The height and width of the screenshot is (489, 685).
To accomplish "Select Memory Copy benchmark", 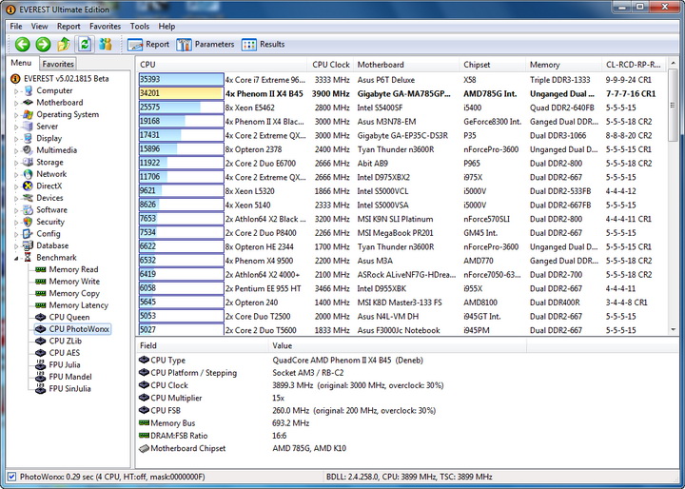I will [x=74, y=293].
